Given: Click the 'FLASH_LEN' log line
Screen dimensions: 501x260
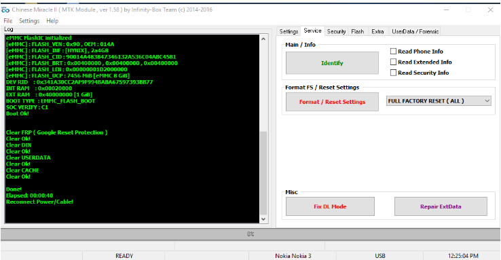Looking at the screenshot, I should click(67, 69).
